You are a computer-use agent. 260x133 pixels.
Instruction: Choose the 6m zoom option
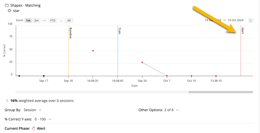[x=44, y=20]
